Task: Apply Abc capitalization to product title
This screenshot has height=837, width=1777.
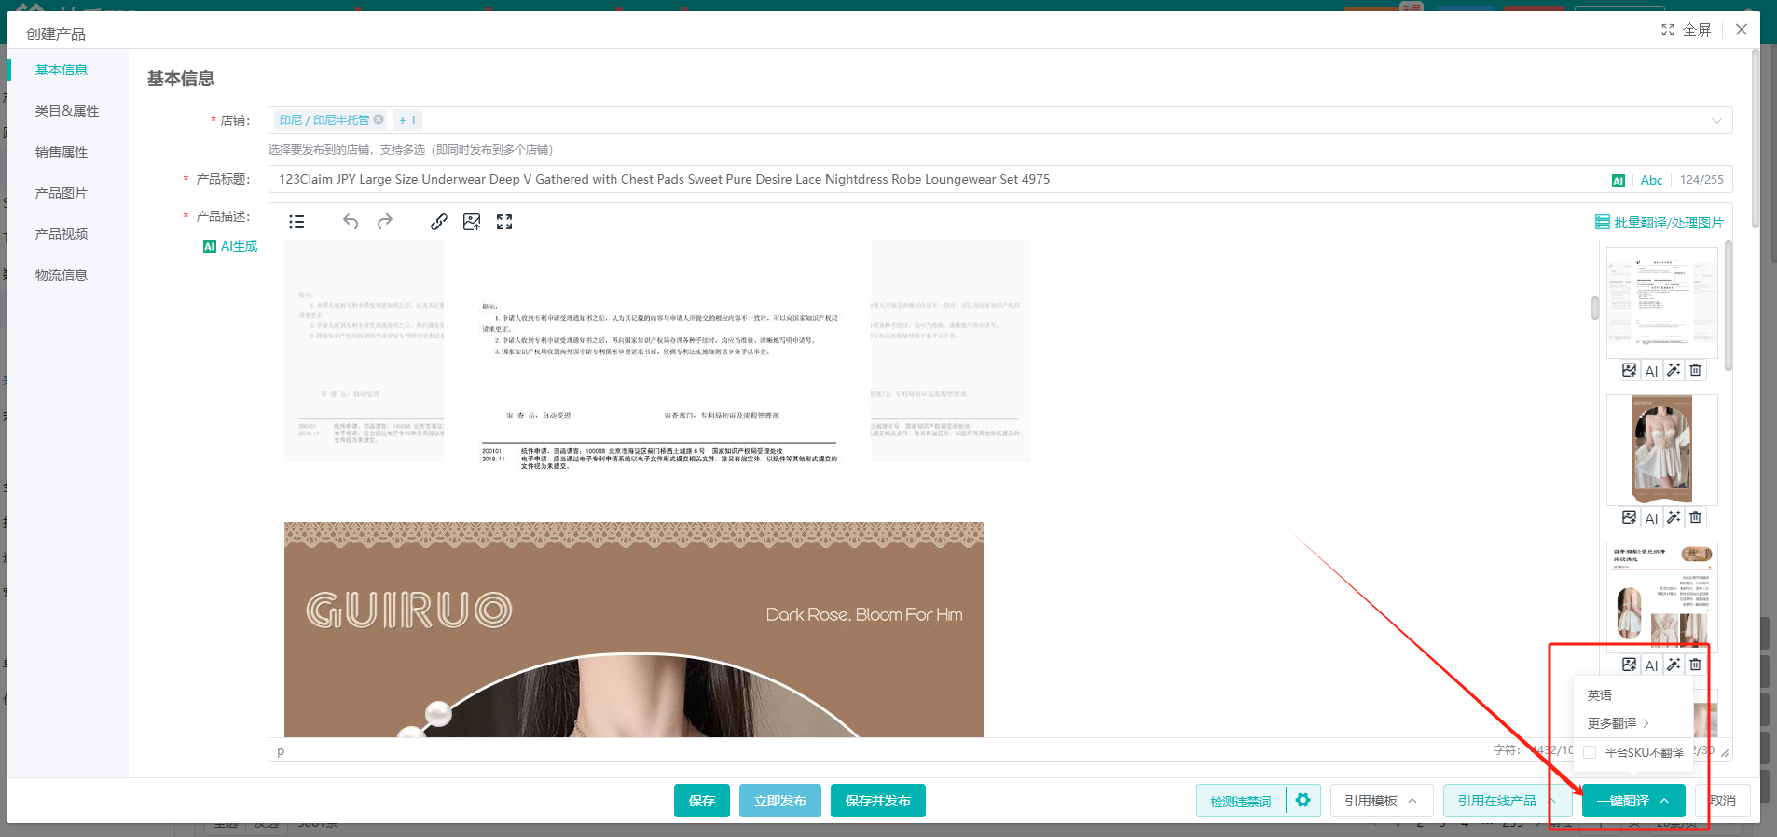Action: pos(1651,180)
